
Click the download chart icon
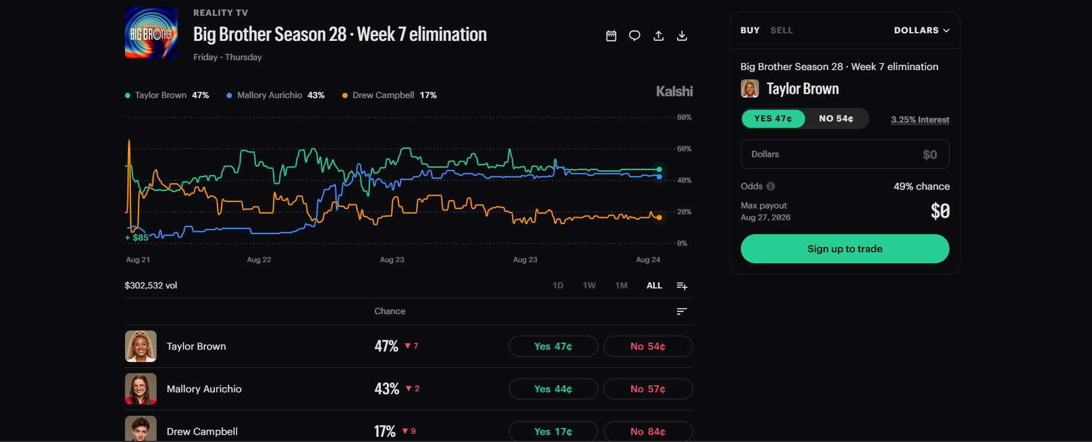682,36
